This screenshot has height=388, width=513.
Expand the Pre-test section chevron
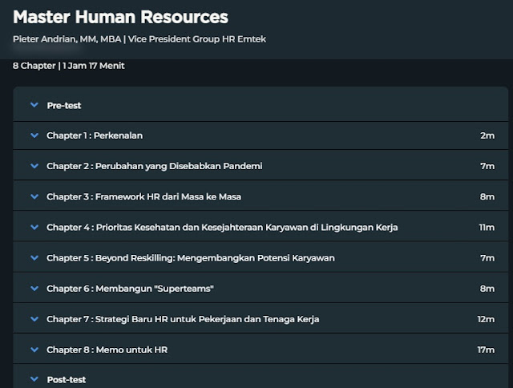pyautogui.click(x=34, y=105)
